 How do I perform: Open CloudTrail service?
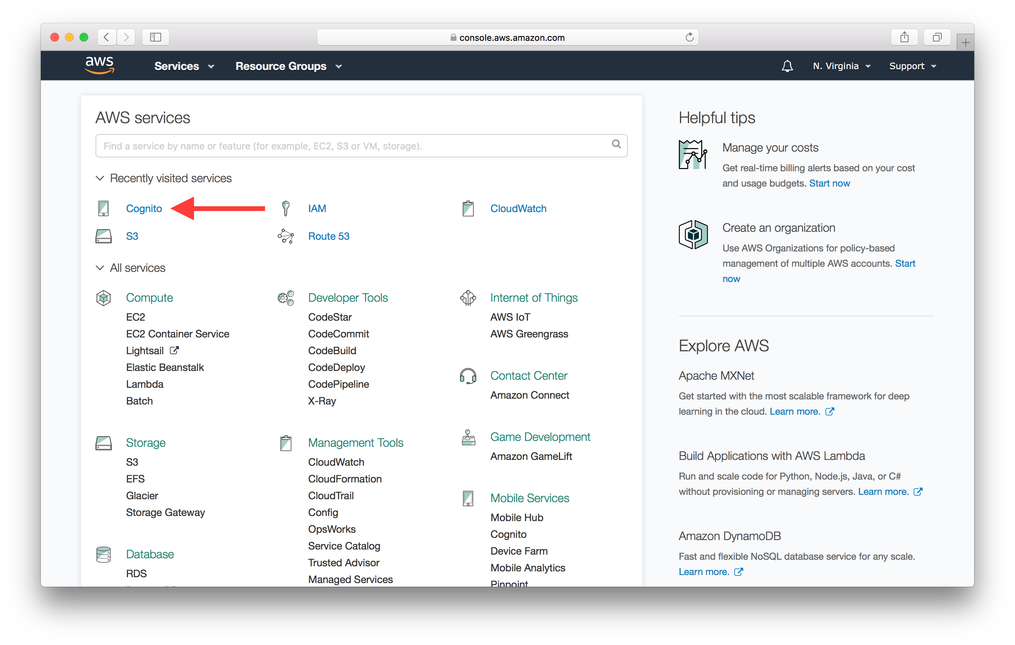click(x=331, y=496)
